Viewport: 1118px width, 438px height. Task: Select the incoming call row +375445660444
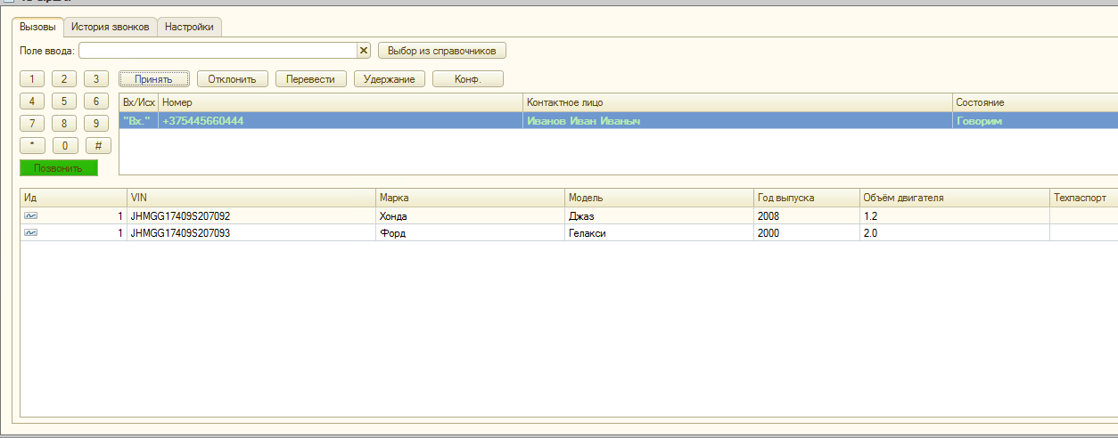pos(339,121)
